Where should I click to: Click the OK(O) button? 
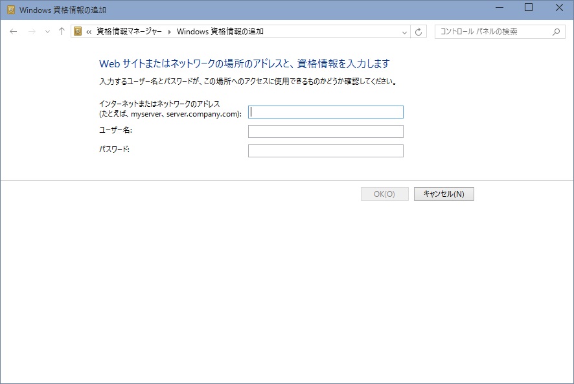(384, 194)
